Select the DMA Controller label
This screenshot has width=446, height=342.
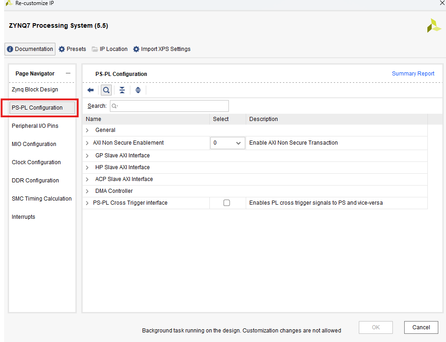114,191
